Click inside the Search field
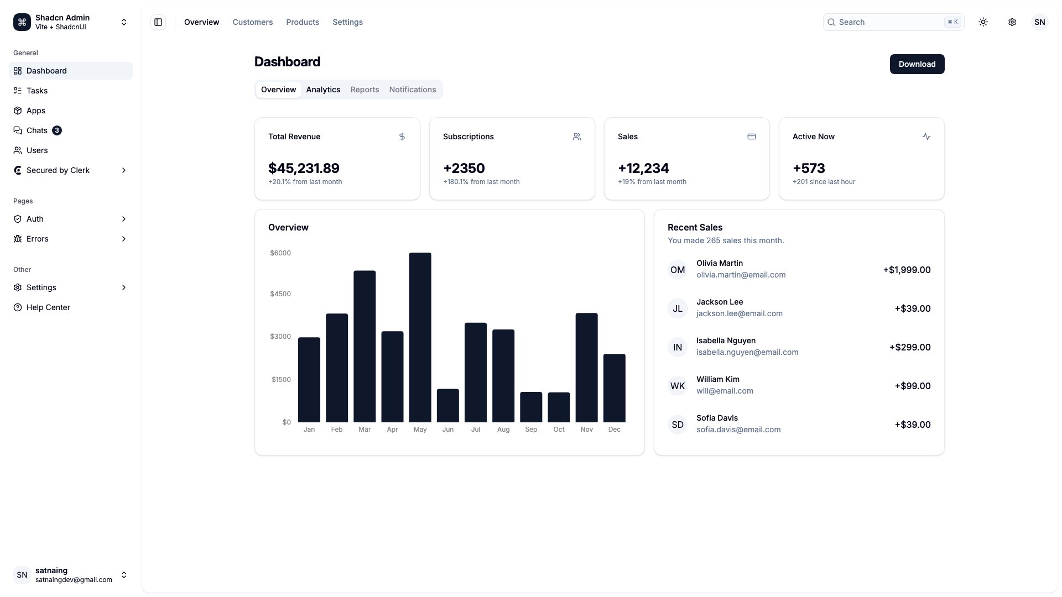Screen dimensions: 1062x597 point(885,22)
